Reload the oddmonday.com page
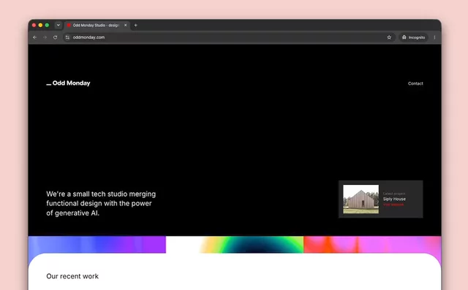 [x=56, y=37]
